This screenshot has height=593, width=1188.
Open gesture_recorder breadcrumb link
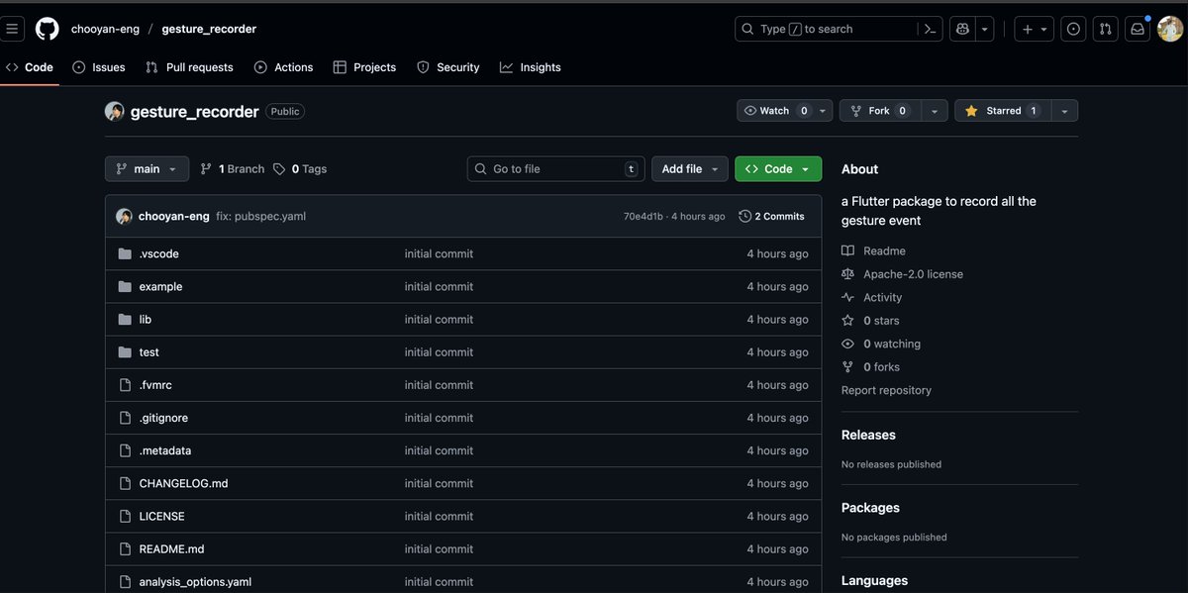(209, 29)
